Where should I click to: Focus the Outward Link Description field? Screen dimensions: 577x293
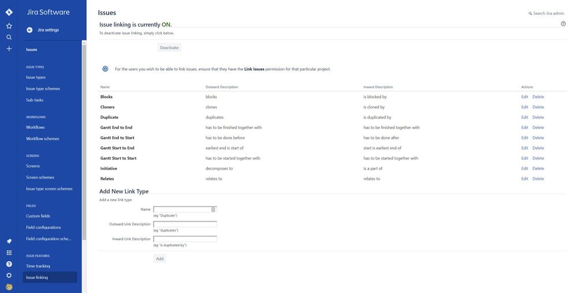coord(185,224)
